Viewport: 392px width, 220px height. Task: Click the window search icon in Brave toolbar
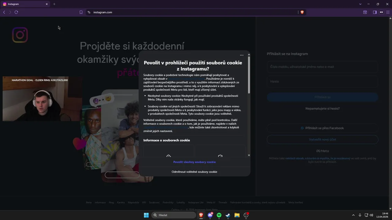(x=365, y=12)
